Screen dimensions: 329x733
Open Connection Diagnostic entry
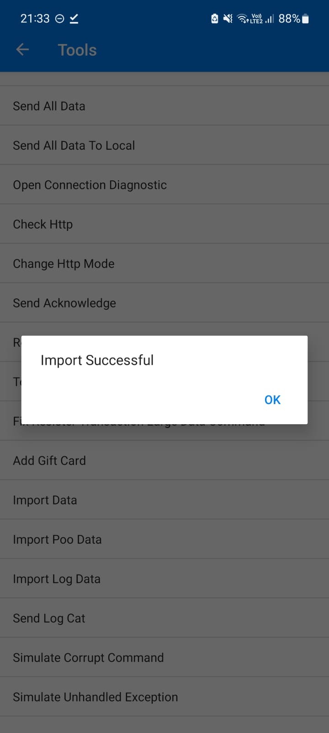[164, 185]
